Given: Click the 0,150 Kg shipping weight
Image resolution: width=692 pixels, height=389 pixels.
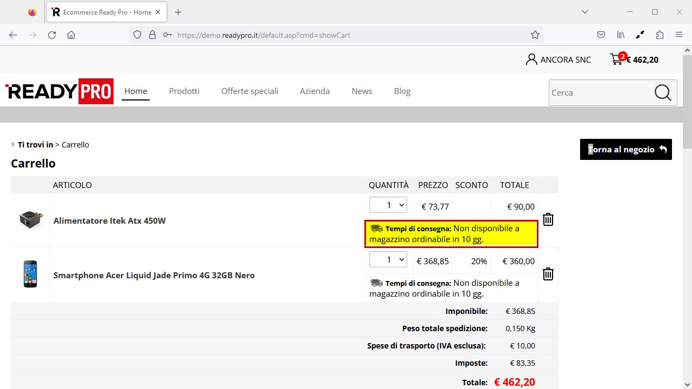Looking at the screenshot, I should click(520, 328).
